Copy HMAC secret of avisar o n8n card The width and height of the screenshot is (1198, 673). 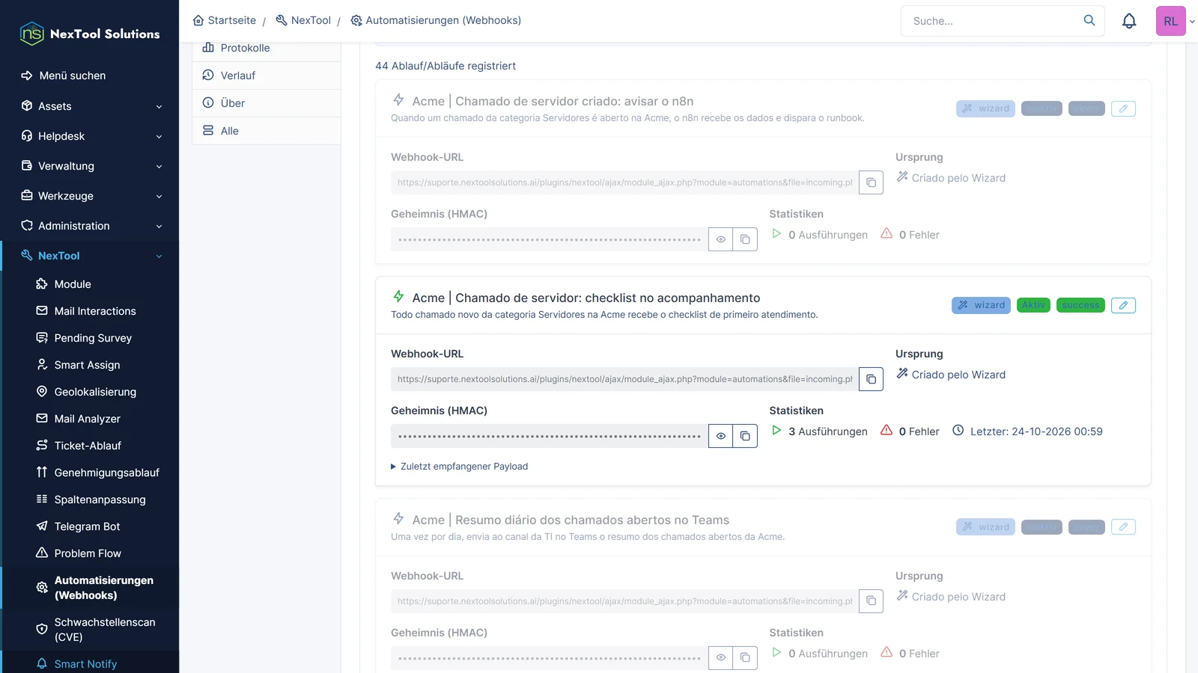tap(745, 239)
